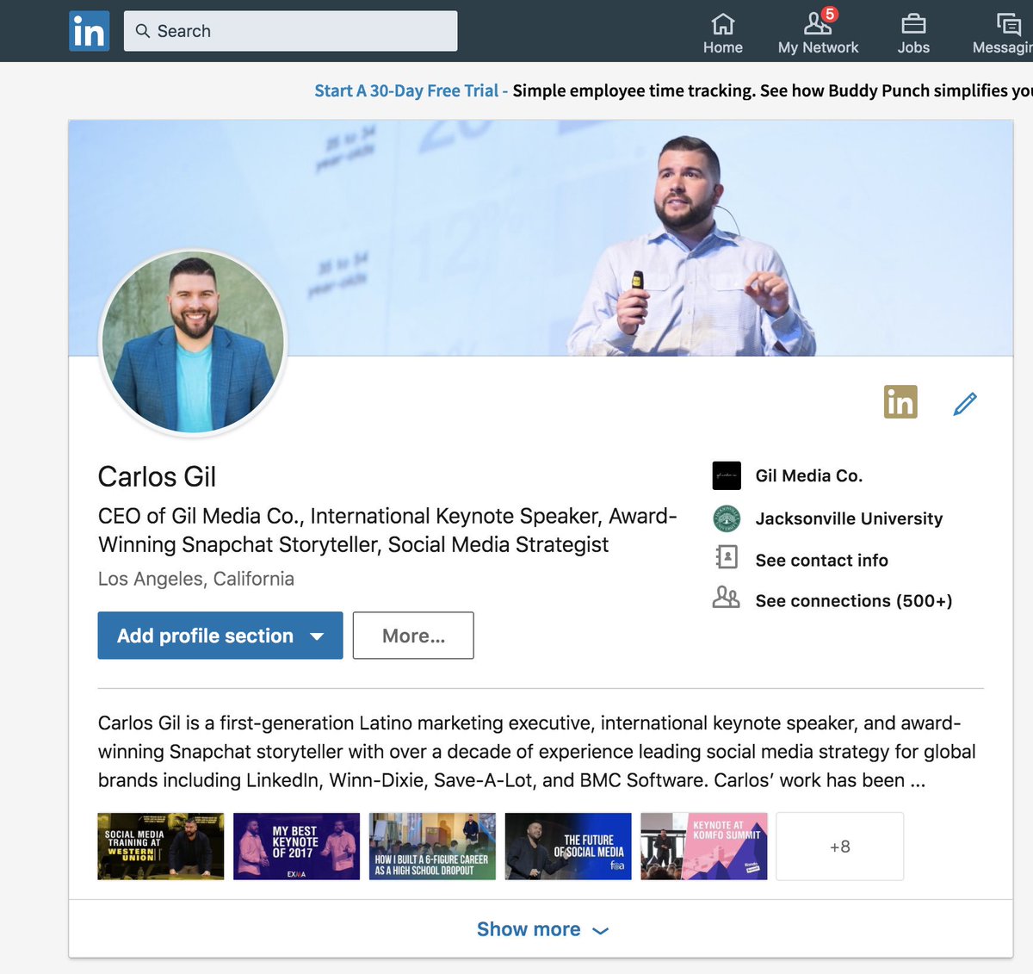The width and height of the screenshot is (1033, 974).
Task: Open the Jacksonville University link
Action: (x=849, y=518)
